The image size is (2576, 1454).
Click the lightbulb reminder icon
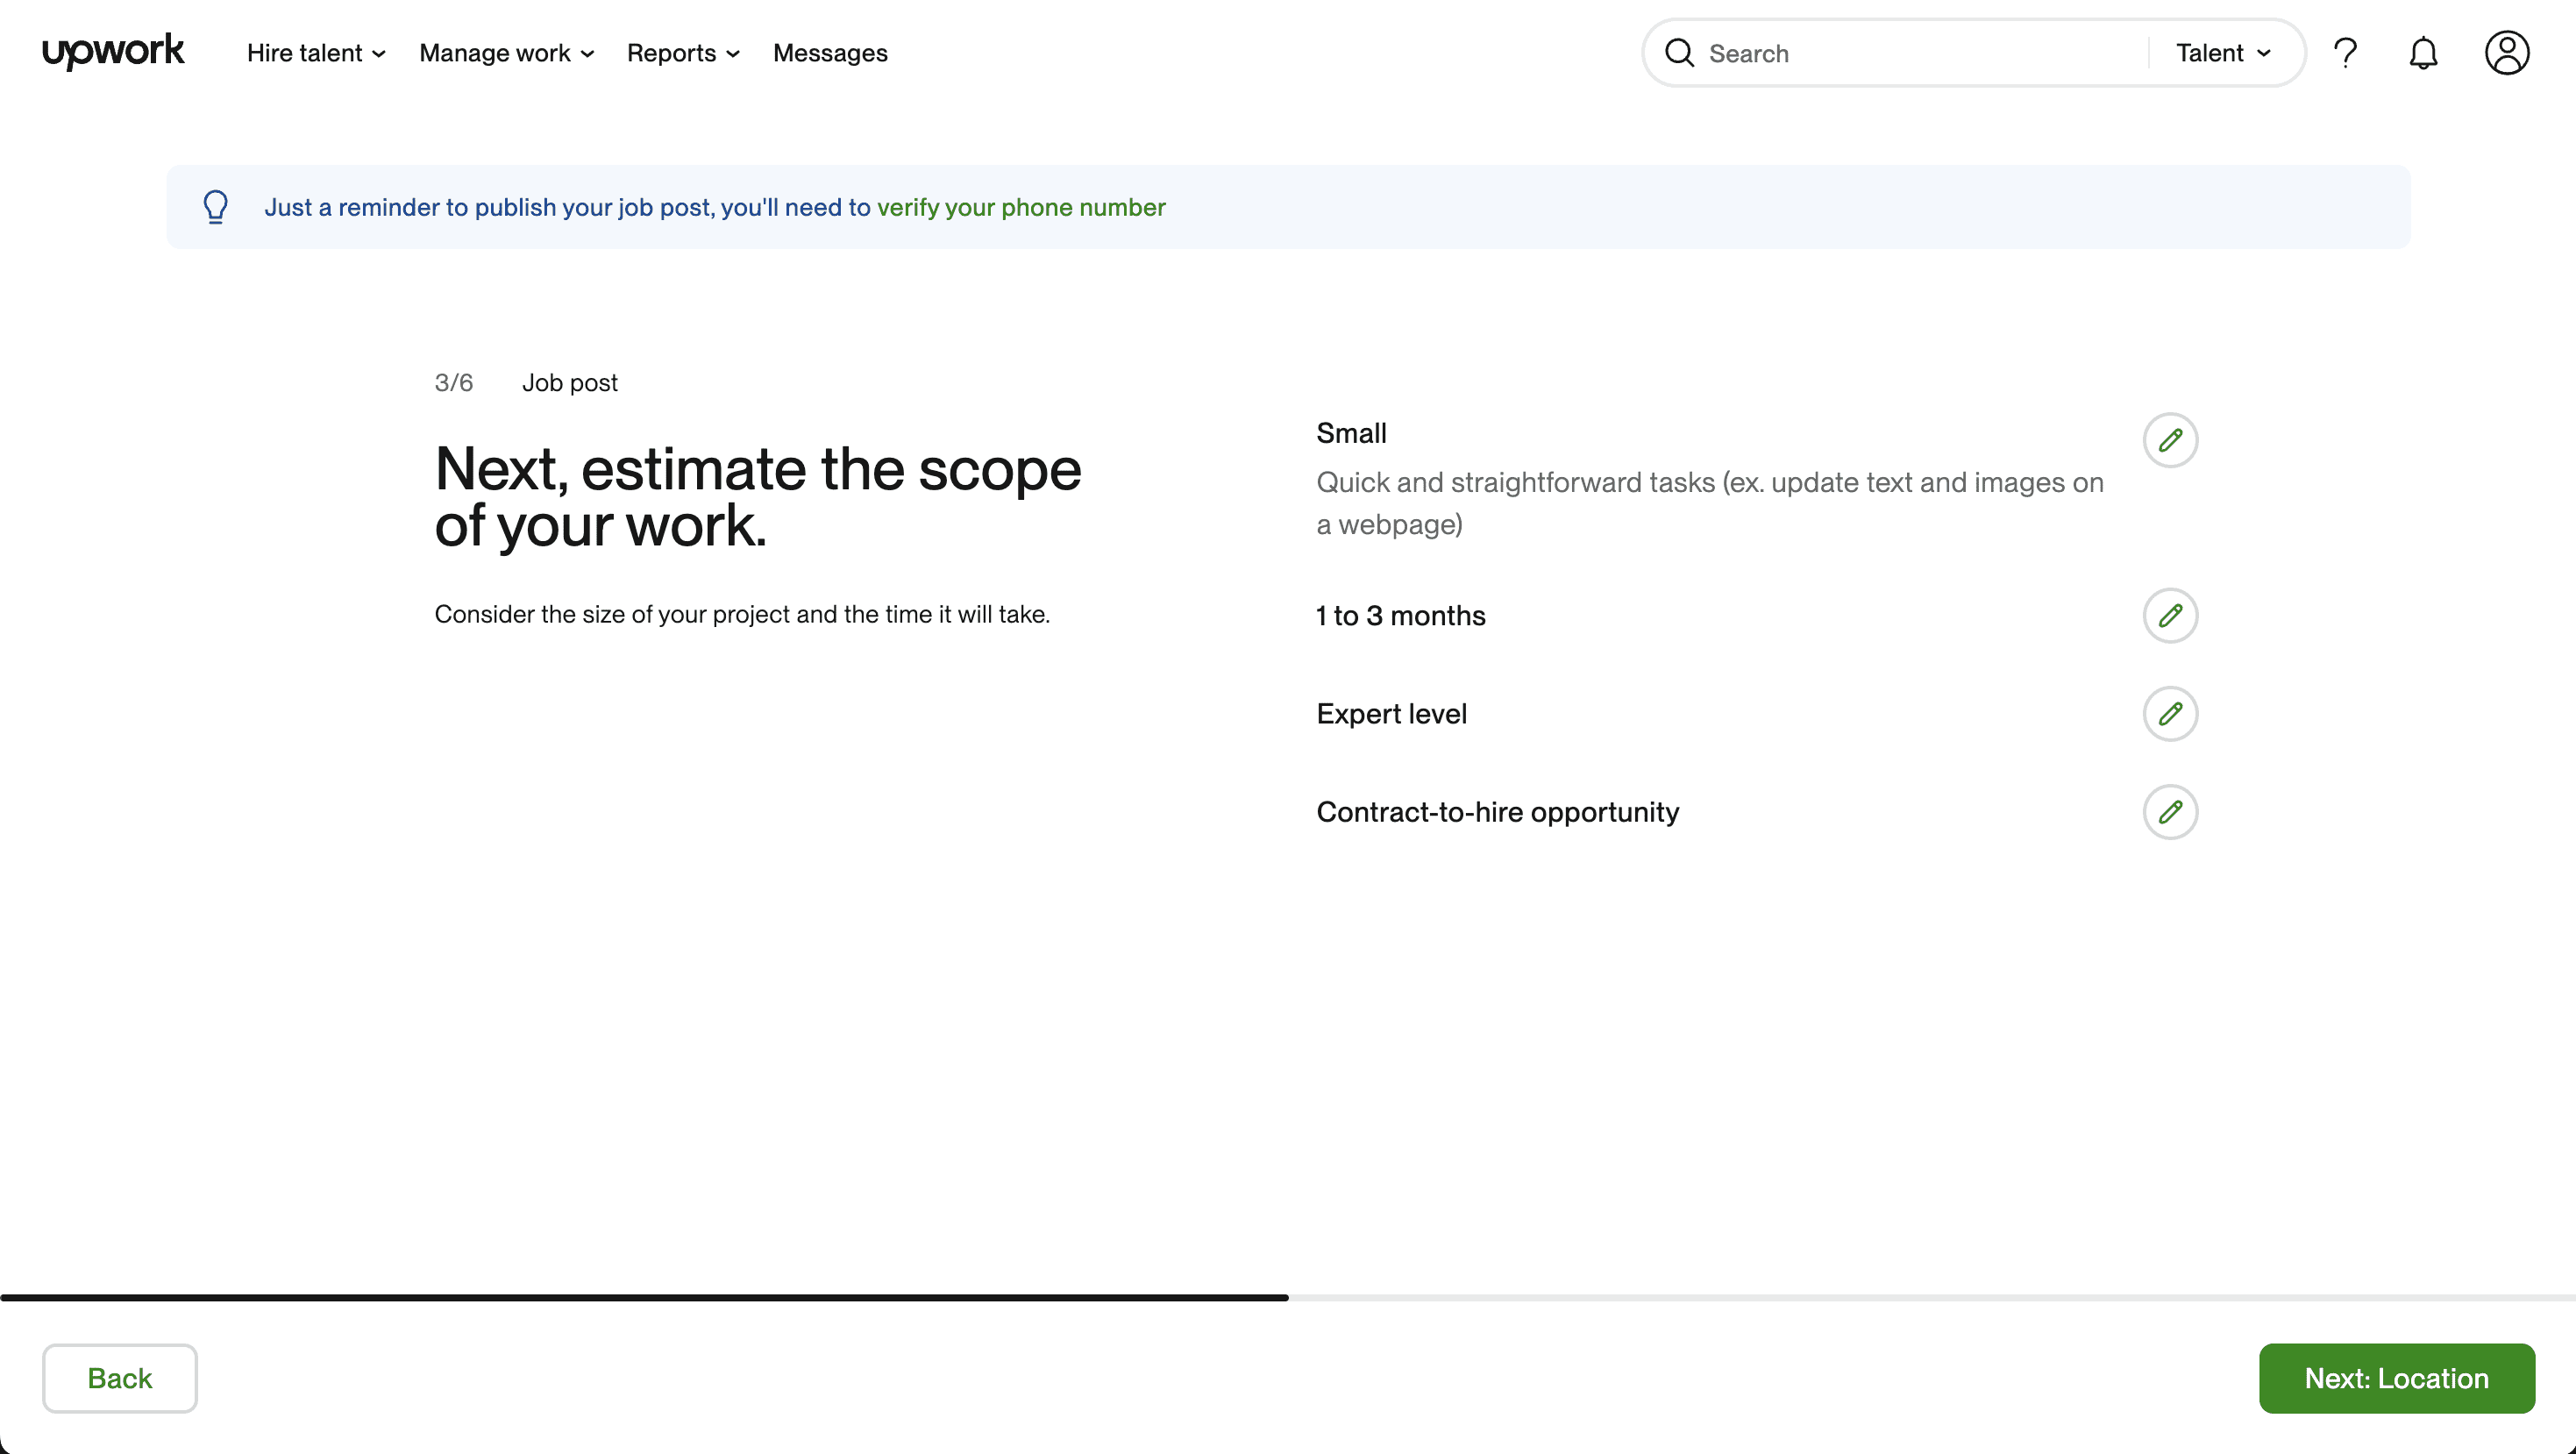[216, 207]
